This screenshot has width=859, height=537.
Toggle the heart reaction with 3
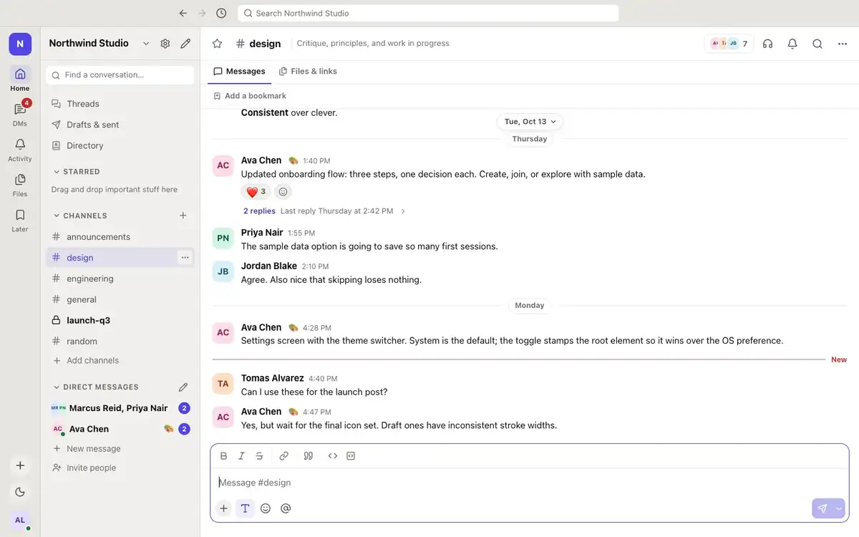[x=256, y=192]
